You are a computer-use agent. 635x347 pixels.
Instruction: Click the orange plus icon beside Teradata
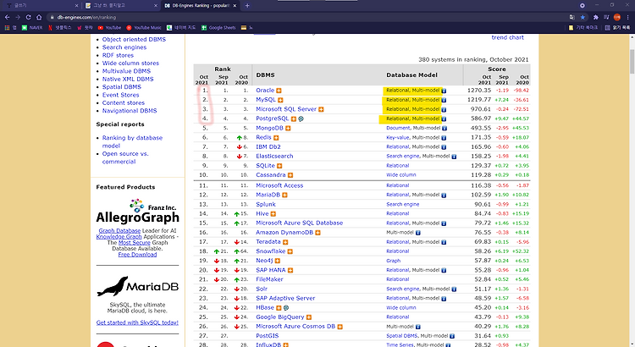click(x=285, y=242)
